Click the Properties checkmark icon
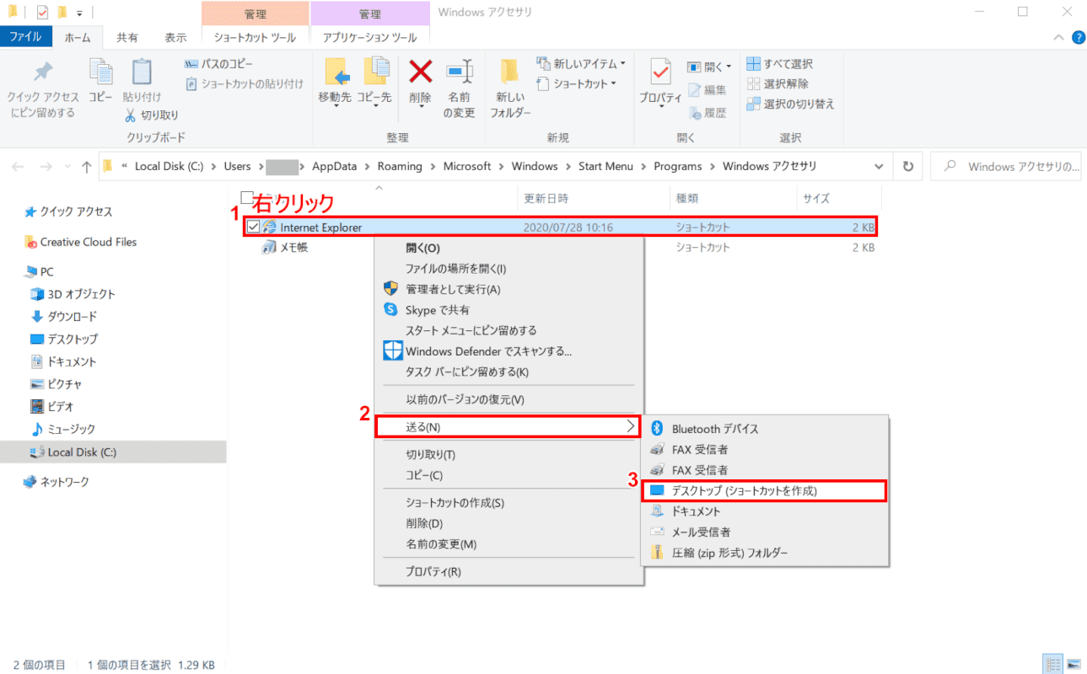 coord(660,72)
